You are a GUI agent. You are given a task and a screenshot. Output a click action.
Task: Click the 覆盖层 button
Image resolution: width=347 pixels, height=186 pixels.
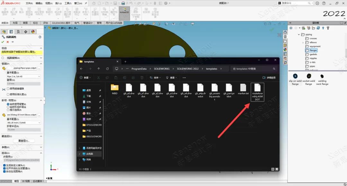click(x=24, y=141)
